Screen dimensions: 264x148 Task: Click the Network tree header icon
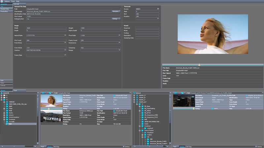pos(134,93)
